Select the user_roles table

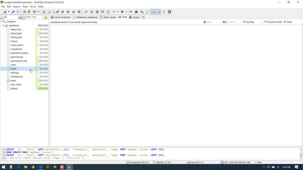16,85
